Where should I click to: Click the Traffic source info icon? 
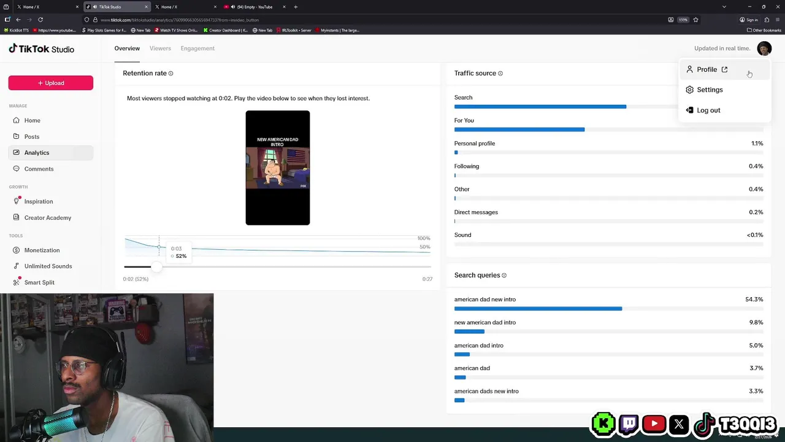click(500, 74)
